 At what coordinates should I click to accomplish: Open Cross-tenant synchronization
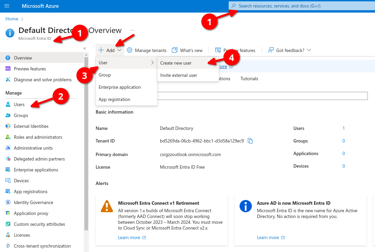pyautogui.click(x=42, y=246)
